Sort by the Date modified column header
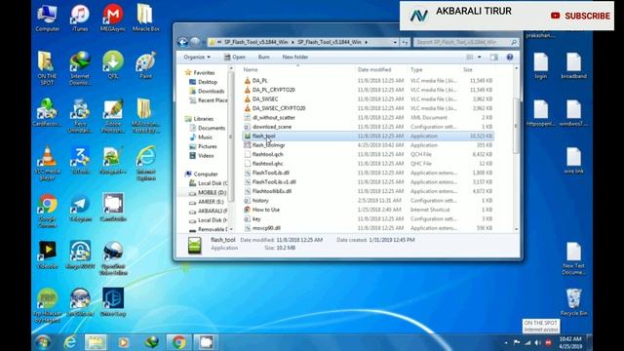This screenshot has height=351, width=624. pos(381,69)
